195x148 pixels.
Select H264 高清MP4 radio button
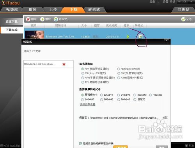(119, 78)
